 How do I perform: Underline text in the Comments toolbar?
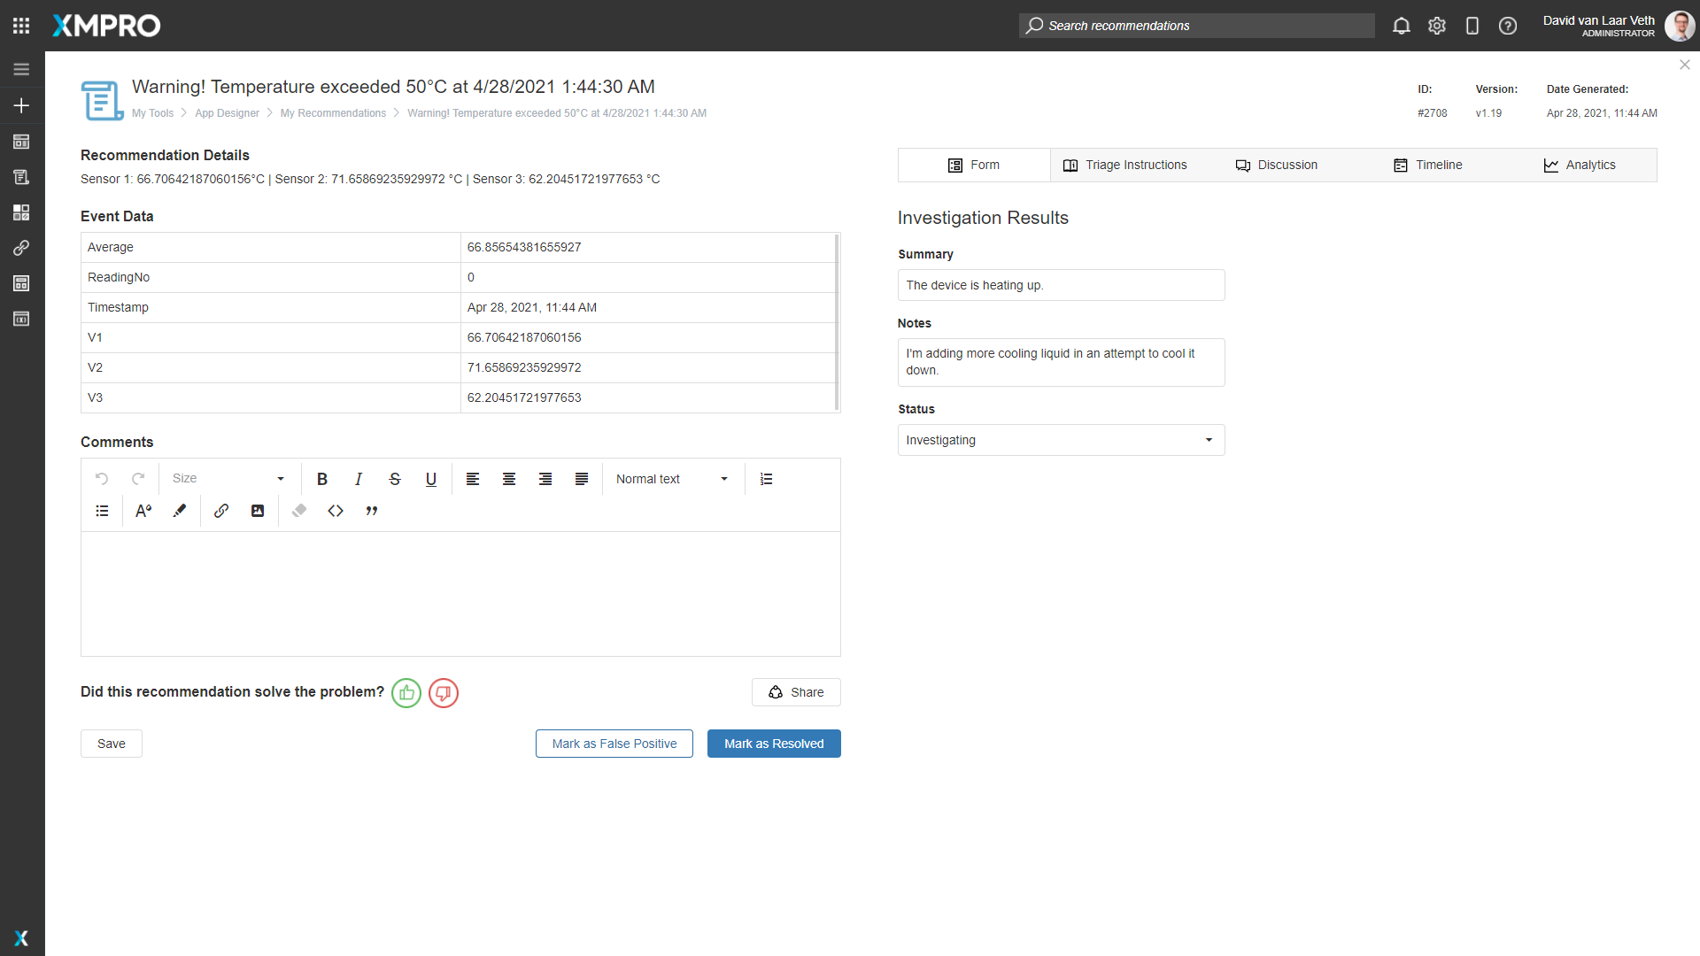pyautogui.click(x=431, y=479)
